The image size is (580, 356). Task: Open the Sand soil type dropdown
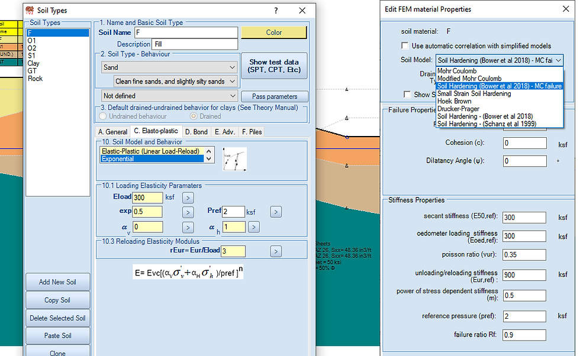[169, 67]
